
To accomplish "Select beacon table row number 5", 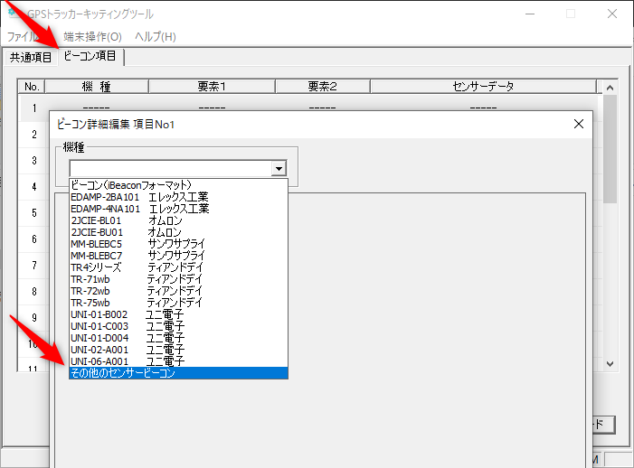I will [x=34, y=213].
